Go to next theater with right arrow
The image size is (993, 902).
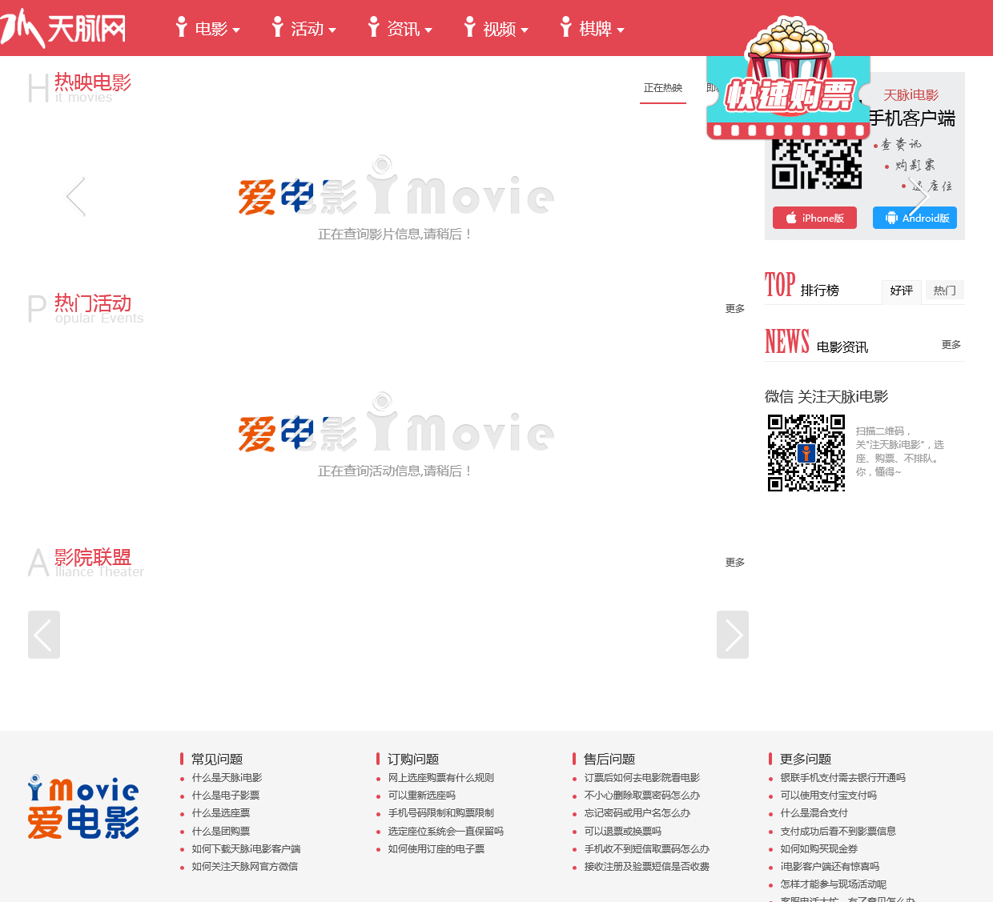[733, 635]
